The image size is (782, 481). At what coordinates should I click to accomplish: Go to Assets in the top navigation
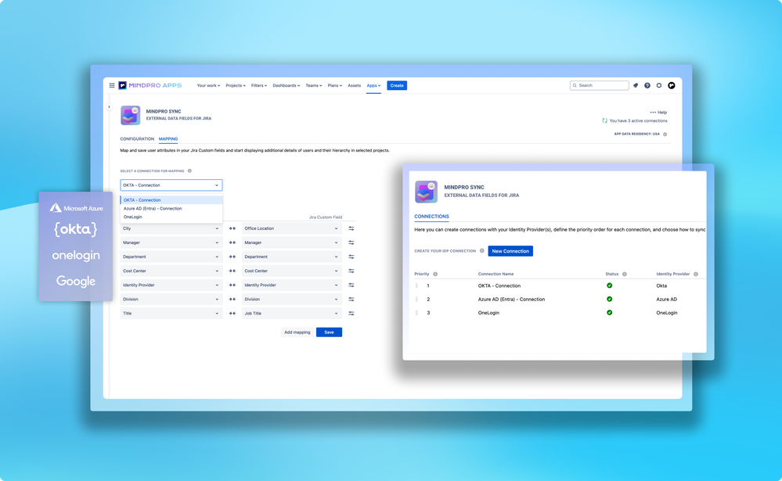tap(354, 85)
